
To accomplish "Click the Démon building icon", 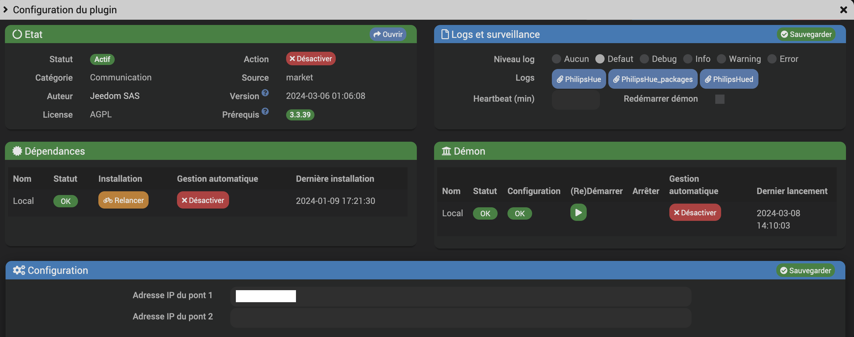I will pyautogui.click(x=446, y=151).
